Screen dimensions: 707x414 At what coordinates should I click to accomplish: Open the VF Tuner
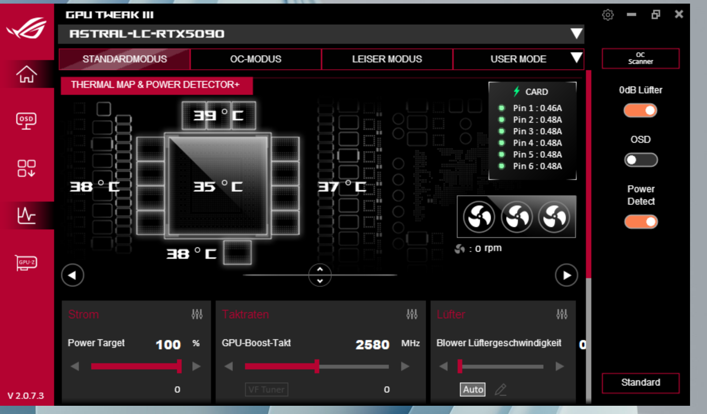coord(266,389)
